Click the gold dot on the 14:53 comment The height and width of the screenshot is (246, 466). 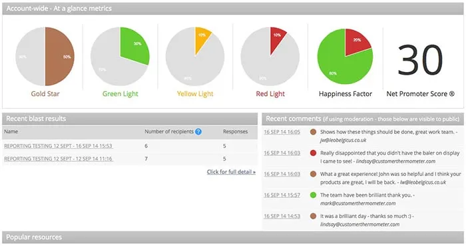pos(313,216)
